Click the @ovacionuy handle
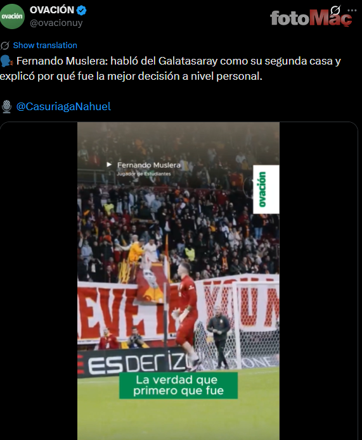 click(x=56, y=23)
